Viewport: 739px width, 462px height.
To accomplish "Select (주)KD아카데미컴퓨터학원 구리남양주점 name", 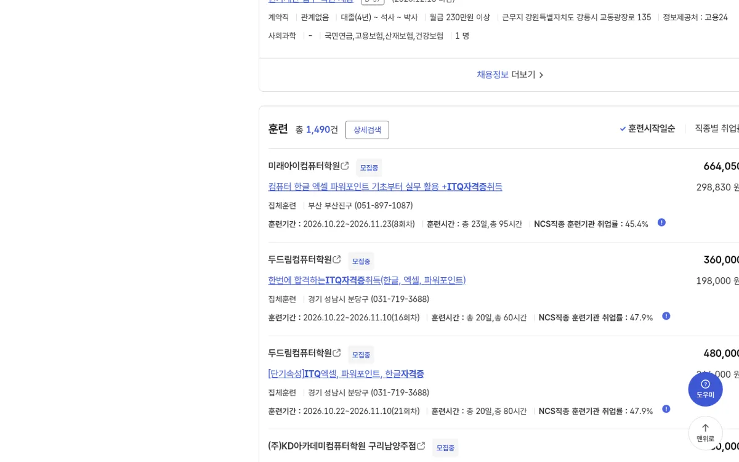I will [342, 445].
